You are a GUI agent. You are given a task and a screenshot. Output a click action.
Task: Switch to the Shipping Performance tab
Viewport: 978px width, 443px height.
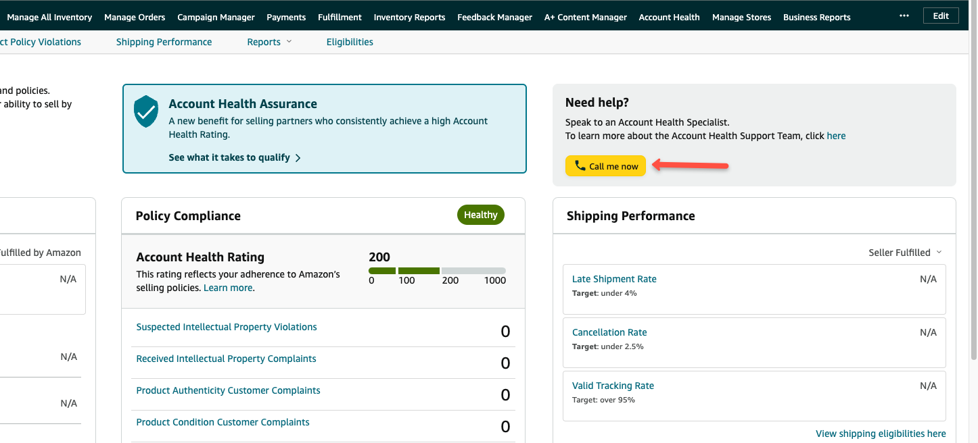[164, 42]
